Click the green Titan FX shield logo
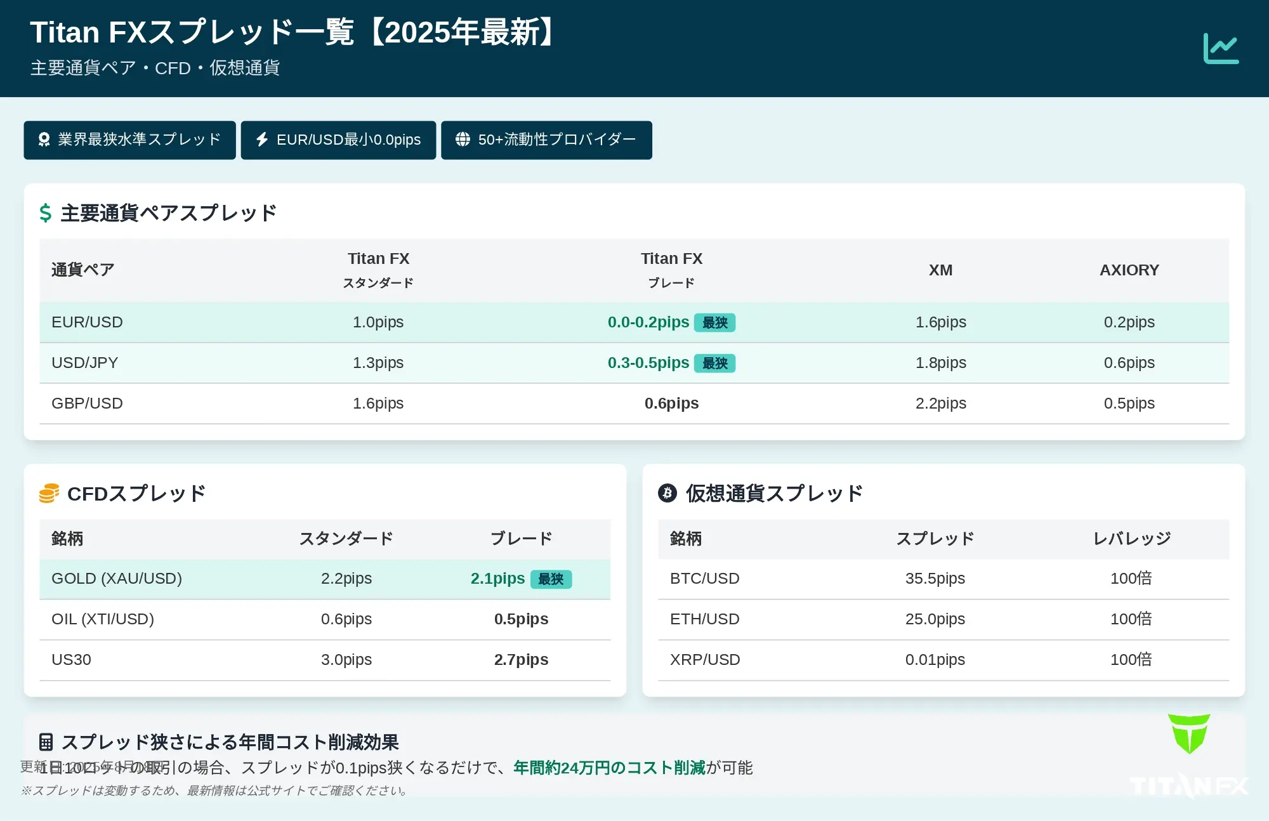The width and height of the screenshot is (1269, 821). [1189, 733]
